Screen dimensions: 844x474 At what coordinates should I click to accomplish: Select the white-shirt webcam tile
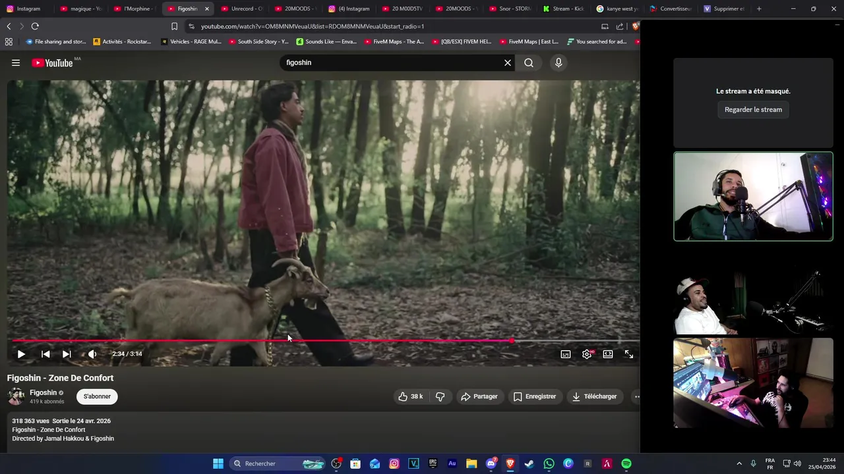pyautogui.click(x=753, y=290)
